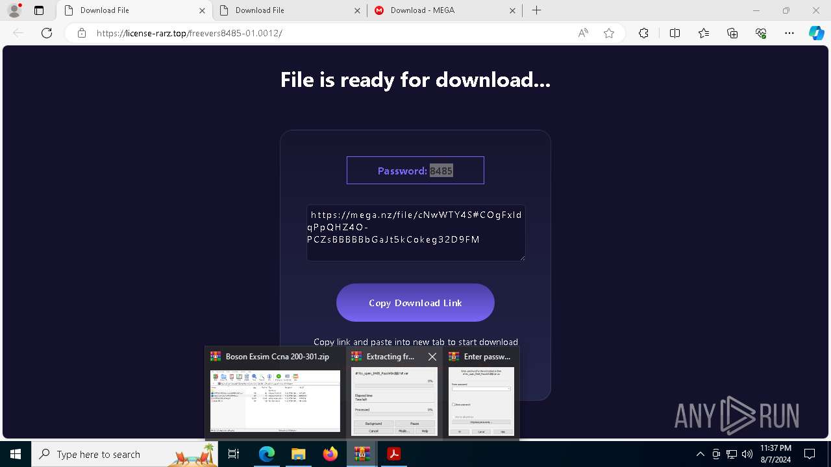The width and height of the screenshot is (831, 467).
Task: Click the Copy Download Link button
Action: coord(415,303)
